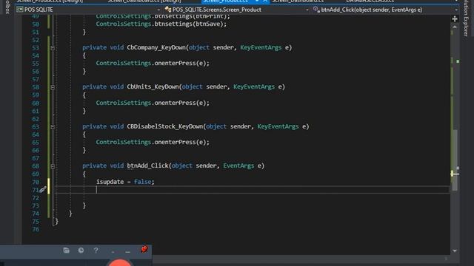Viewport: 474px width, 266px height.
Task: Open the Solution Explorer side tab
Action: point(466,18)
